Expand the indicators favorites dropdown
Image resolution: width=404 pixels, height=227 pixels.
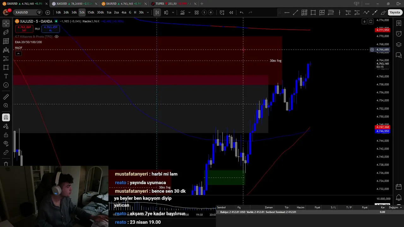[189, 12]
